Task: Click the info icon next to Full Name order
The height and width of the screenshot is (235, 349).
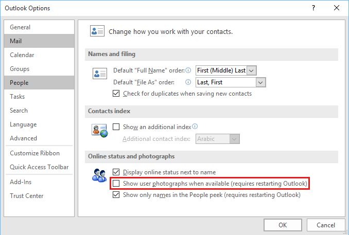Action: pos(188,70)
